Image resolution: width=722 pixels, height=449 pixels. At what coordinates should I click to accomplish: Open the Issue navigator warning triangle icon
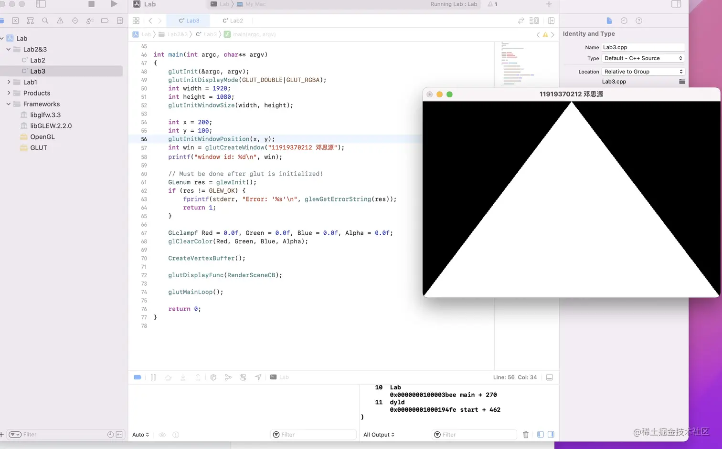[x=60, y=21]
